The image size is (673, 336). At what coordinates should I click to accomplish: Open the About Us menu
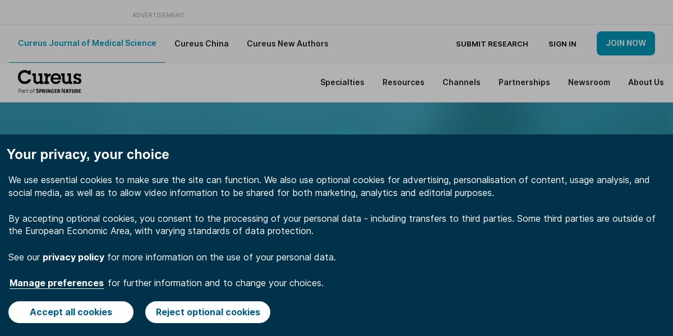646,82
